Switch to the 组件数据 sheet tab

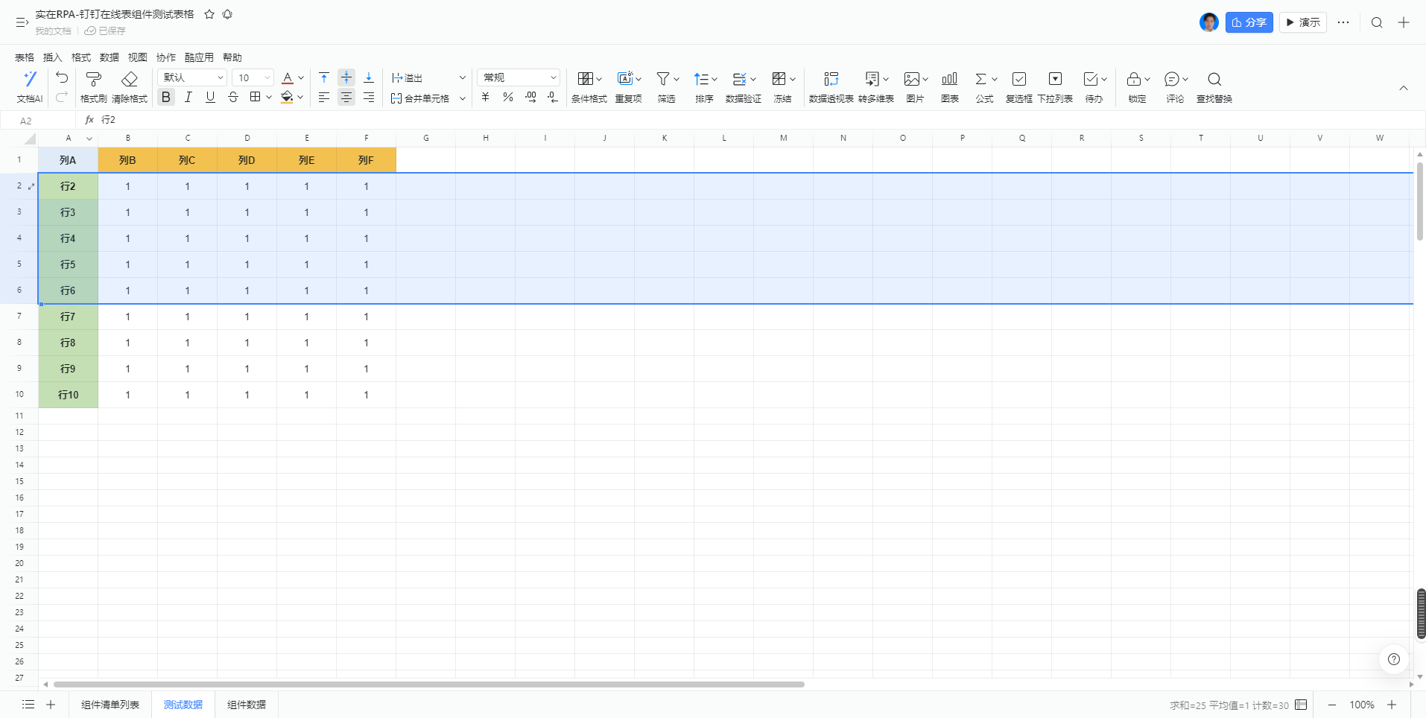click(x=247, y=705)
